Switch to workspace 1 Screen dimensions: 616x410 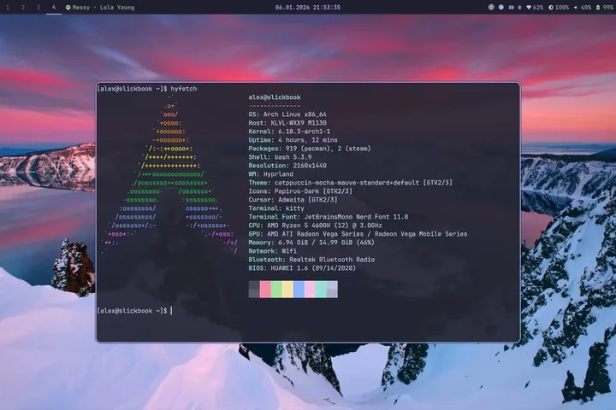(8, 7)
